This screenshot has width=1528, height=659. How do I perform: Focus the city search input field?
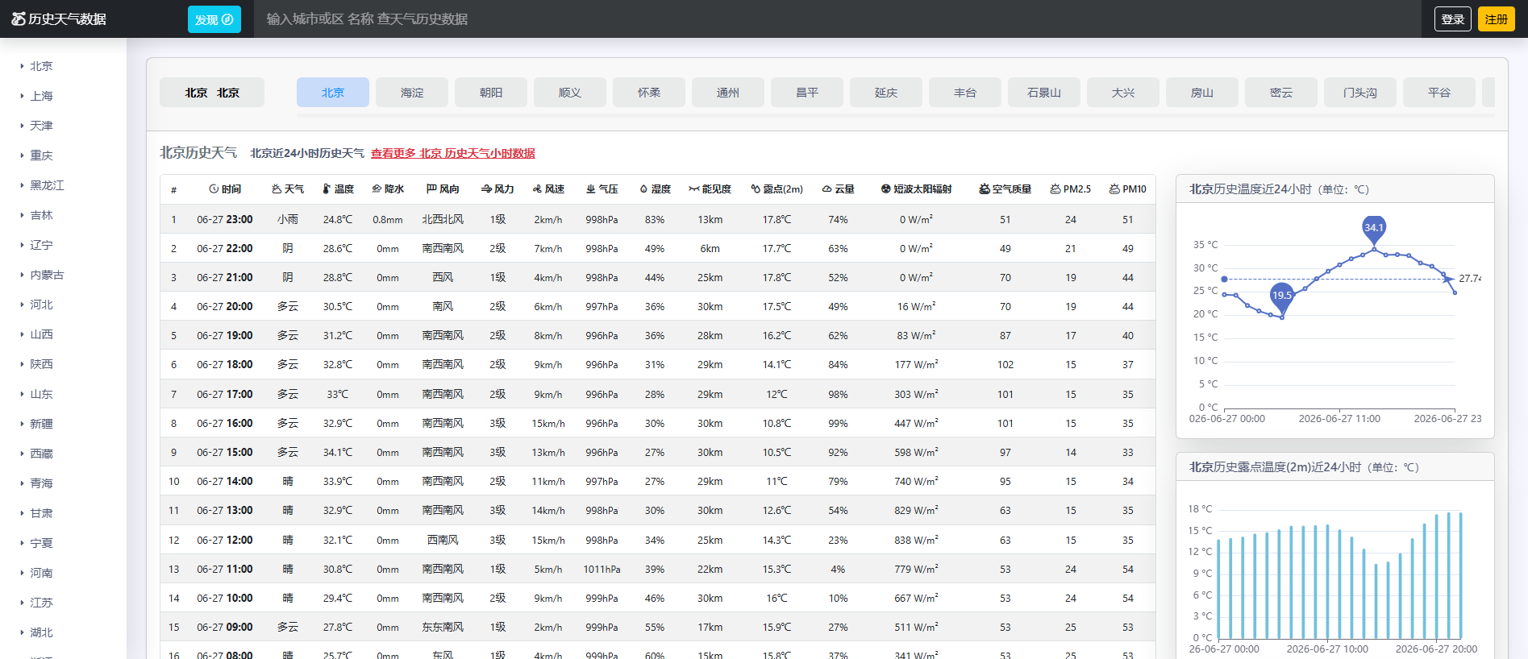coord(837,19)
